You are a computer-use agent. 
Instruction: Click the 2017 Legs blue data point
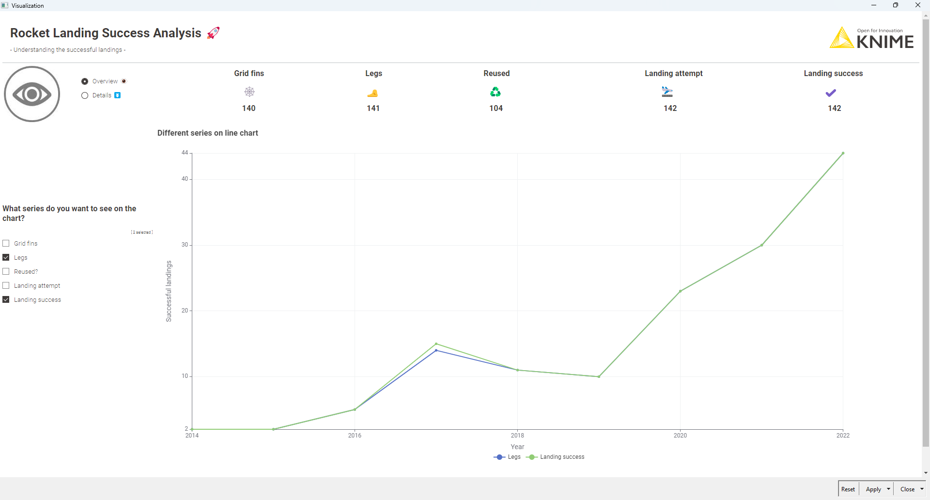tap(436, 350)
